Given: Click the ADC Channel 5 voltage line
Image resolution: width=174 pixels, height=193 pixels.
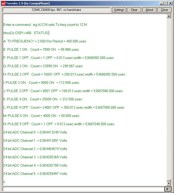Looking at the screenshot, I should [x=35, y=174].
